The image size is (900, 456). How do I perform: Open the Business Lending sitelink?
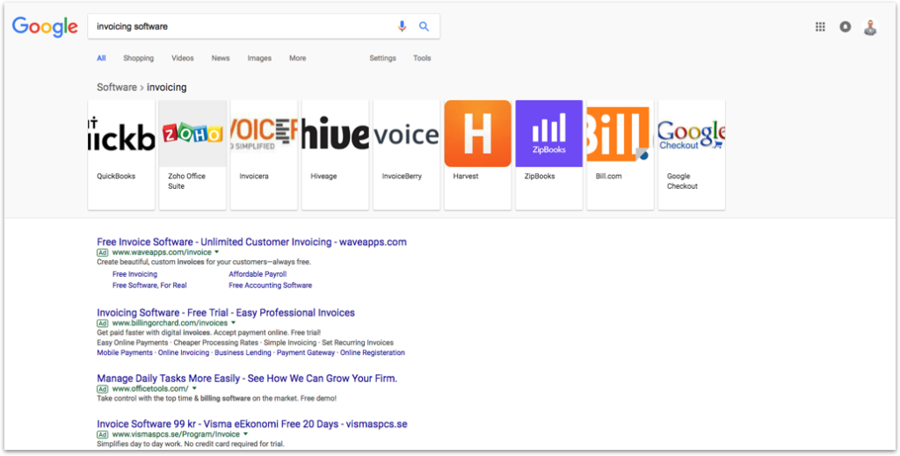243,352
